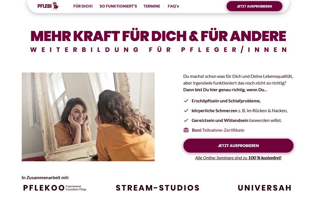Click the PFLEBI mascot figure icon

pyautogui.click(x=55, y=6)
